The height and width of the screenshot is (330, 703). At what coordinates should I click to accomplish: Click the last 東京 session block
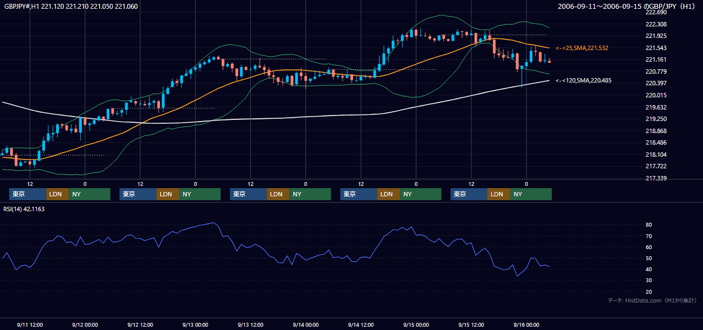[469, 194]
